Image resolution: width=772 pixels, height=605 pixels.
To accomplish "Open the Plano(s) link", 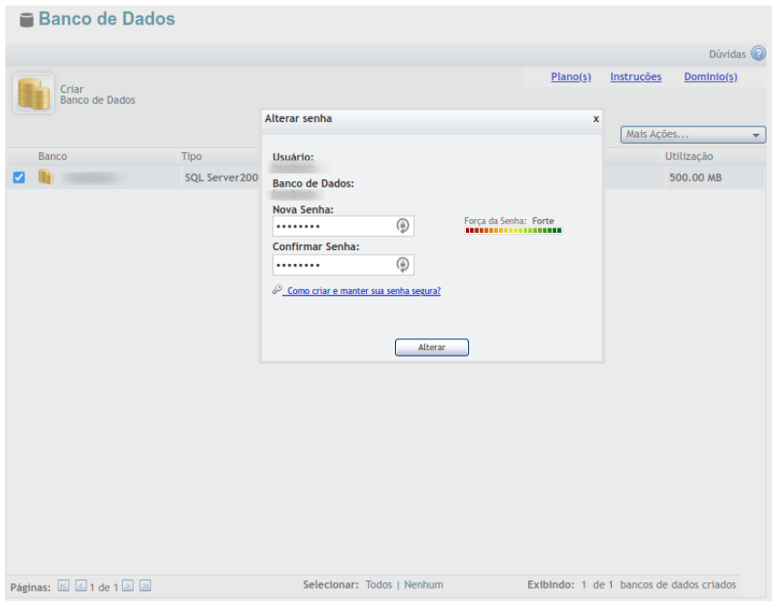I will coord(571,77).
